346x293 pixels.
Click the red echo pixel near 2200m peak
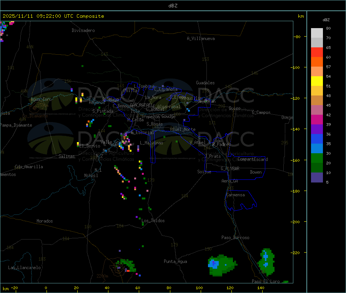coord(128,271)
